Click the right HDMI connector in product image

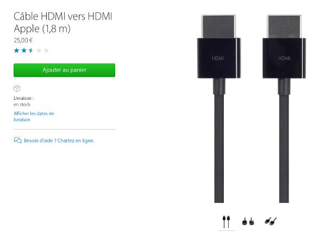point(284,47)
